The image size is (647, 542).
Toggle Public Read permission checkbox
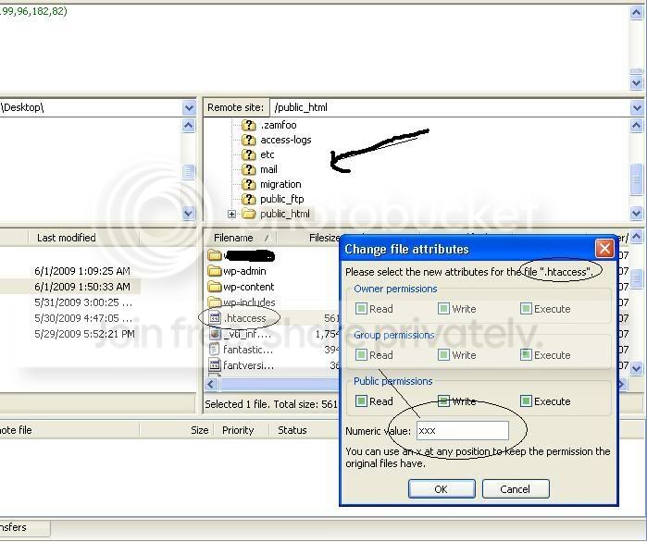(361, 401)
